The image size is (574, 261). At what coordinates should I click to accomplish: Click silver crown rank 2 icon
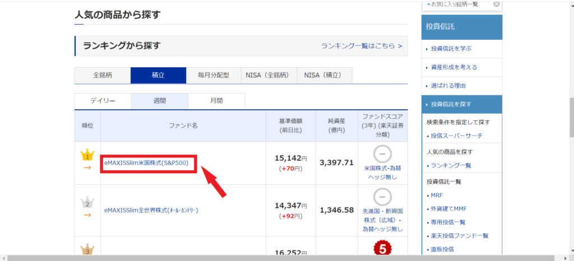(87, 203)
